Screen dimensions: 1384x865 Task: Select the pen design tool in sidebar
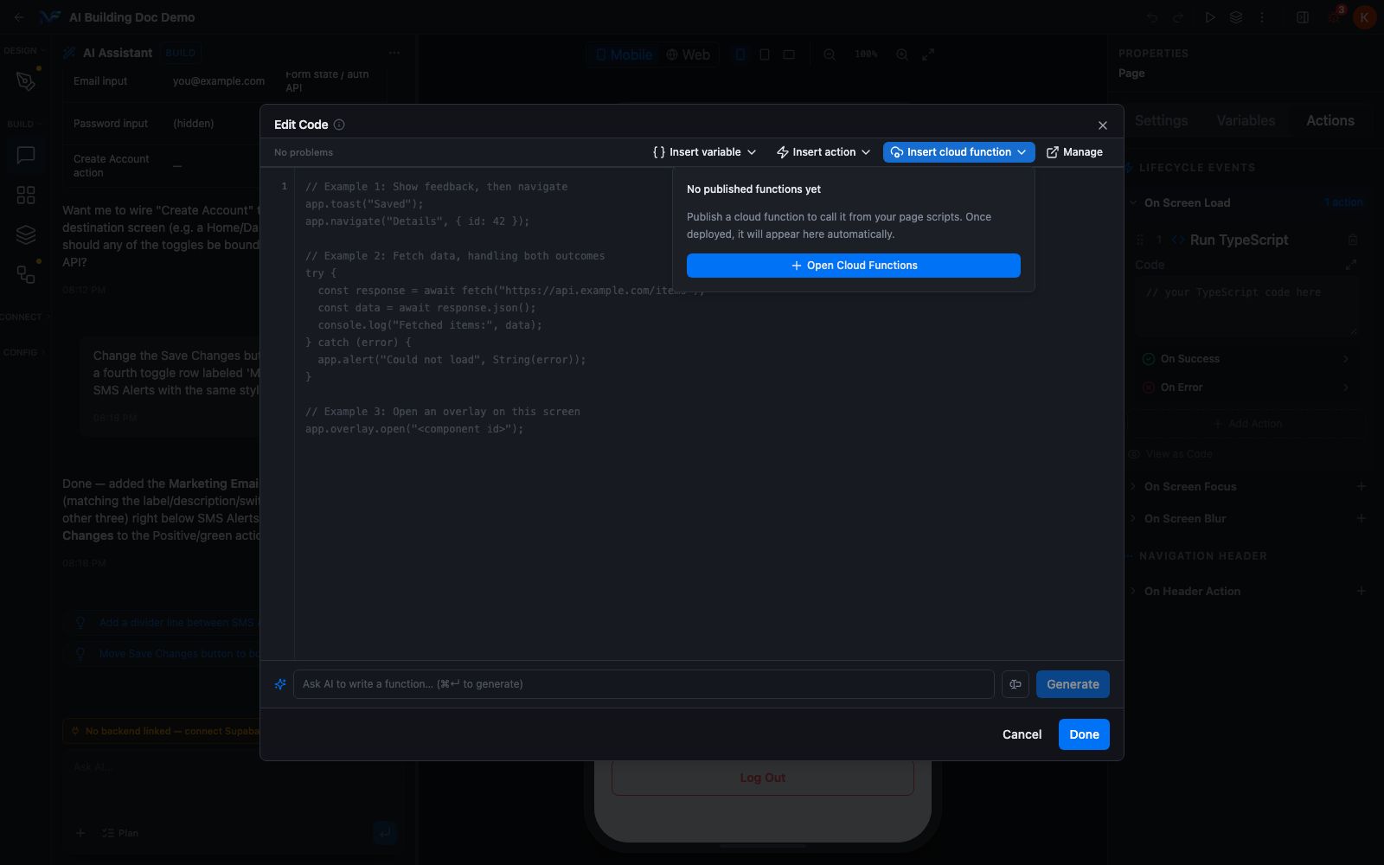(x=26, y=81)
